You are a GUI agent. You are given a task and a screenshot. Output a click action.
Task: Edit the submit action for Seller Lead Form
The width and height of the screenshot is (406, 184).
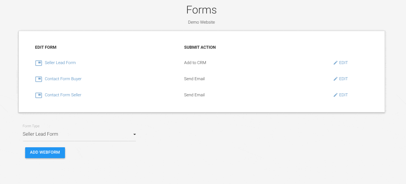[341, 63]
